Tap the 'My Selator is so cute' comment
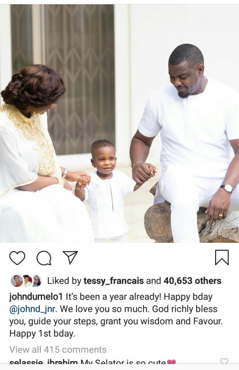The width and height of the screenshot is (239, 370). (123, 362)
